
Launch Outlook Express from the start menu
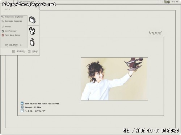point(13,21)
